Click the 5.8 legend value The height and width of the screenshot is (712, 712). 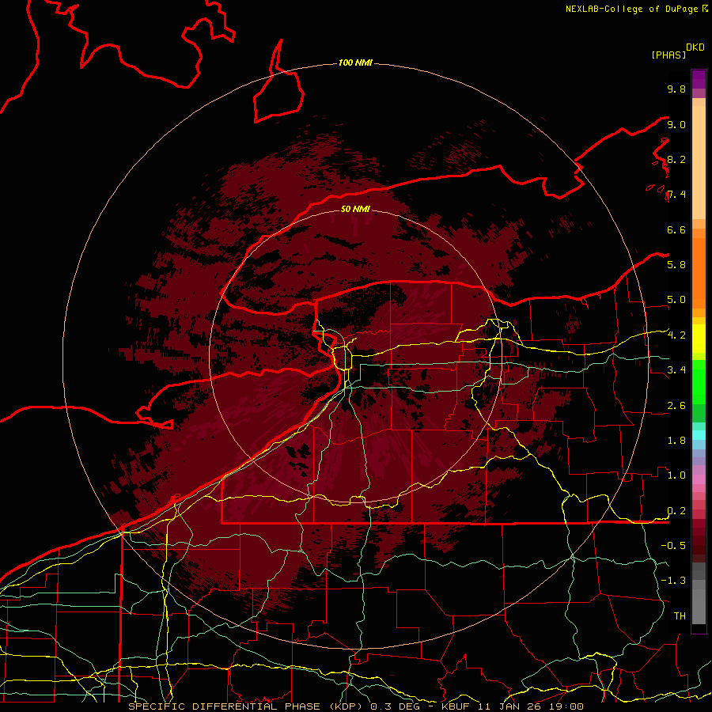pyautogui.click(x=676, y=264)
